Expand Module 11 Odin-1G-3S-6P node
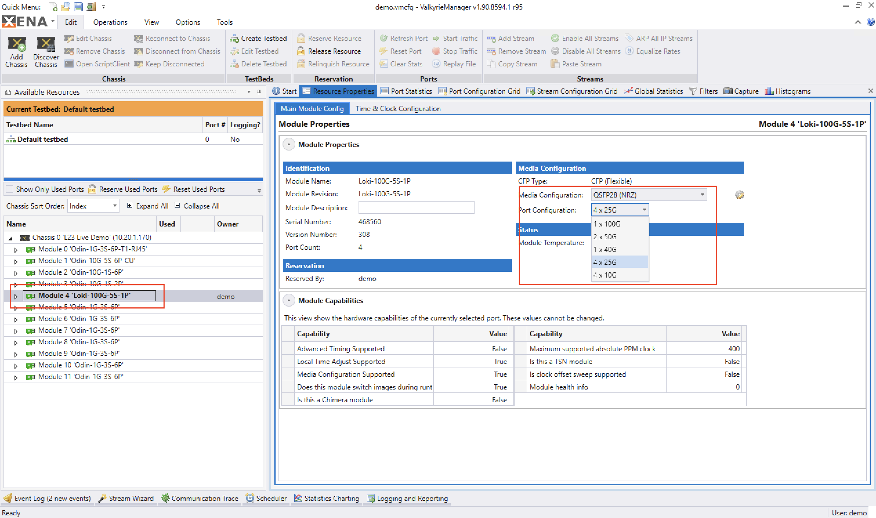 coord(16,378)
